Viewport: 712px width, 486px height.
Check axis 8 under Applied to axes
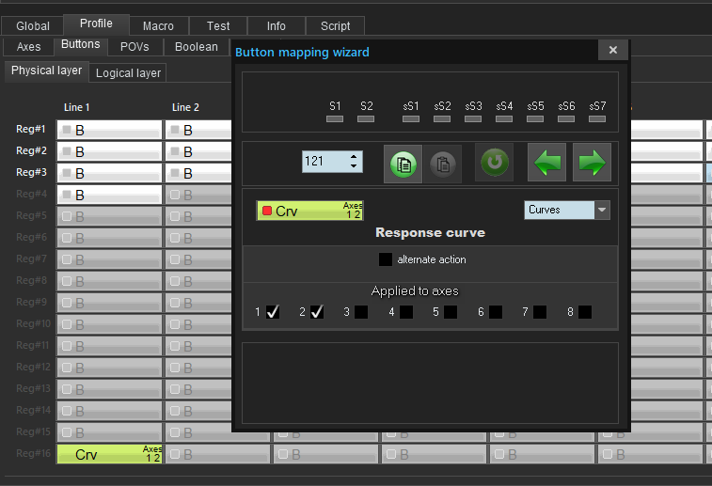tap(585, 312)
